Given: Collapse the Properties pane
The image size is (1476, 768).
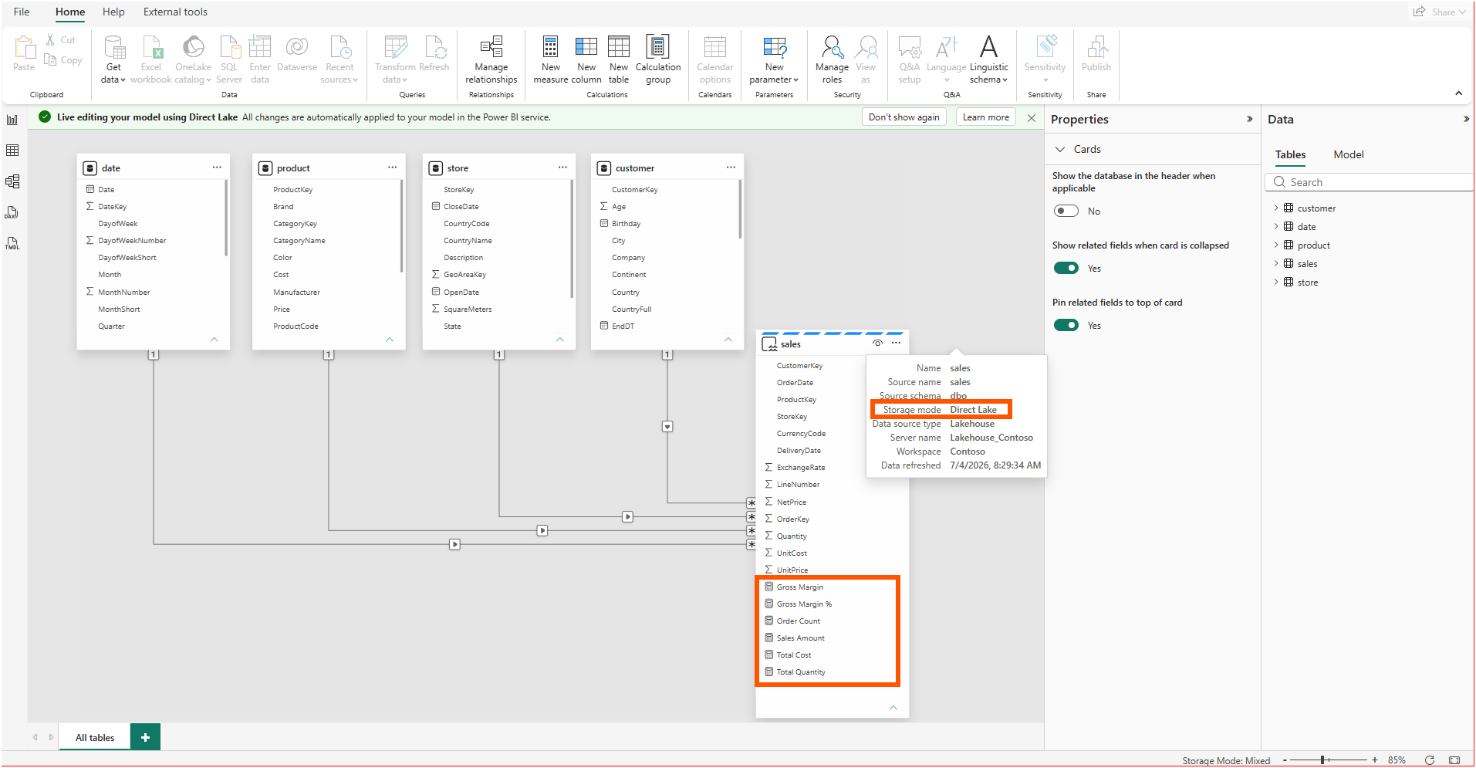Looking at the screenshot, I should (x=1249, y=119).
